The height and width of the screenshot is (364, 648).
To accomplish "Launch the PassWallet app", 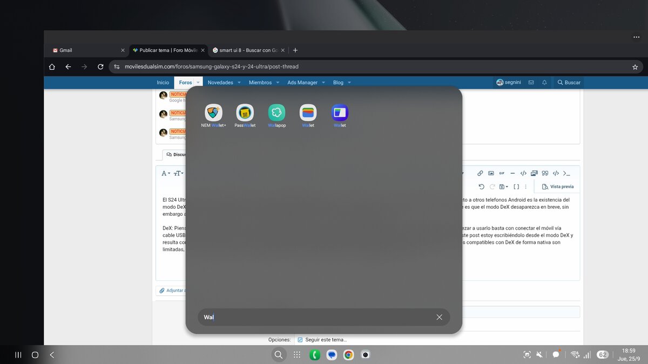I will coord(245,115).
